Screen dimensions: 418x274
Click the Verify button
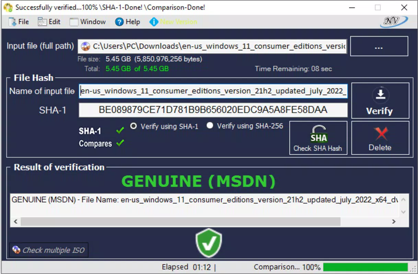(x=380, y=101)
